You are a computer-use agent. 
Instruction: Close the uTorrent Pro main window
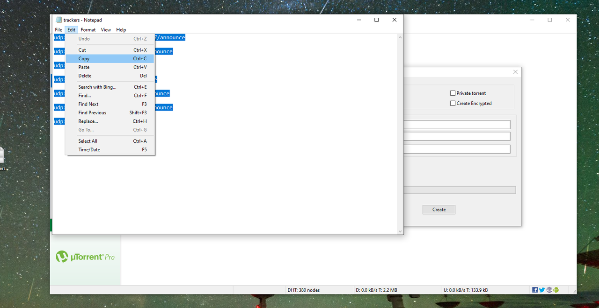568,20
